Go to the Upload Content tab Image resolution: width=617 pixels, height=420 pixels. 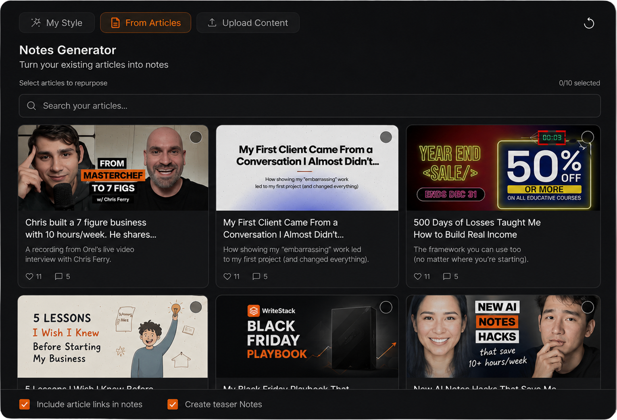pos(248,23)
